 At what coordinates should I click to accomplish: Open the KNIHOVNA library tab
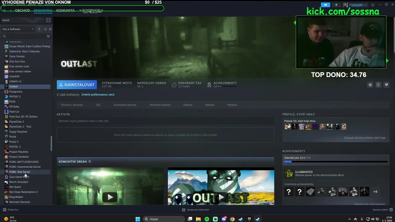tap(43, 10)
